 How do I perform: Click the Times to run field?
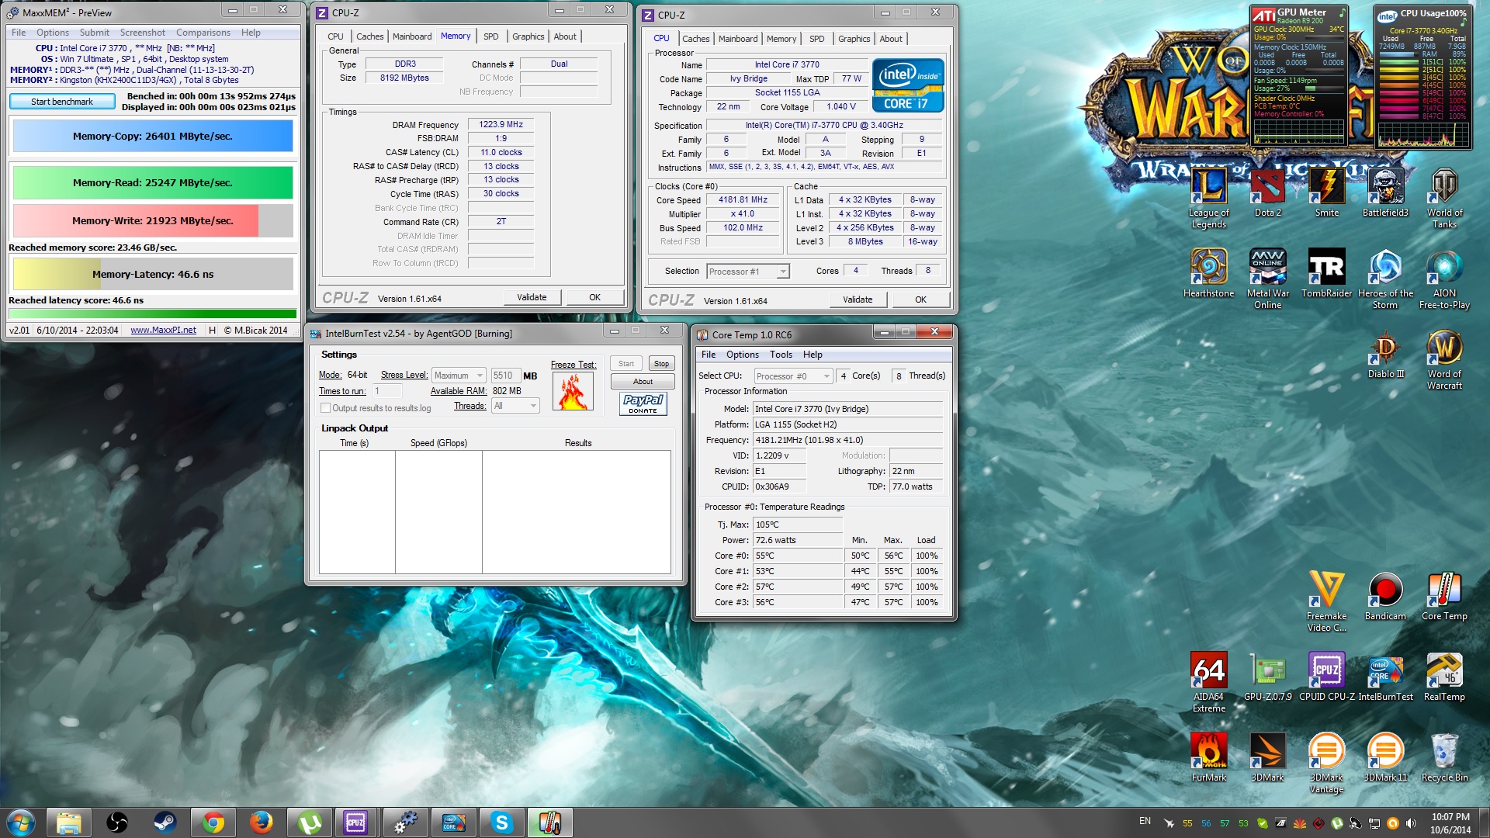(386, 391)
